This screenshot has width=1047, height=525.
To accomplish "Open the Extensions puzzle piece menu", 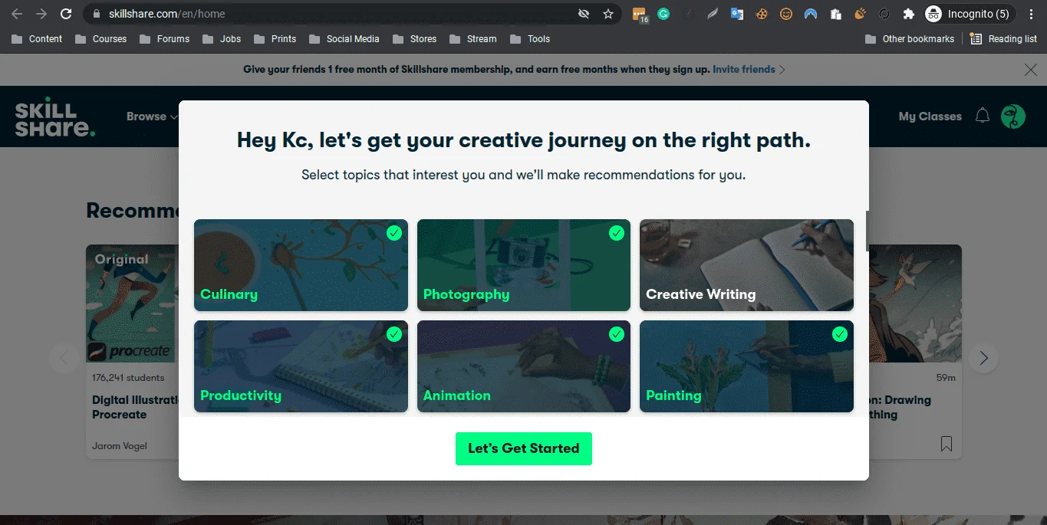I will point(909,14).
